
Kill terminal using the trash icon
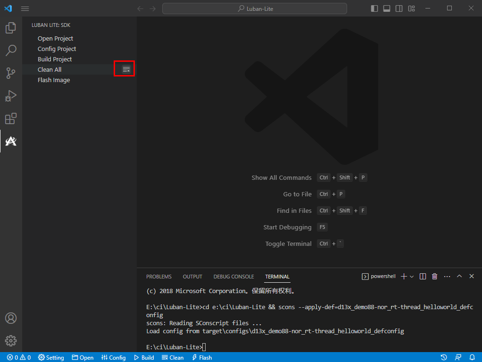434,277
